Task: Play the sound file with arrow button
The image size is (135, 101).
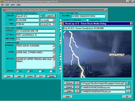Action: pos(128,87)
